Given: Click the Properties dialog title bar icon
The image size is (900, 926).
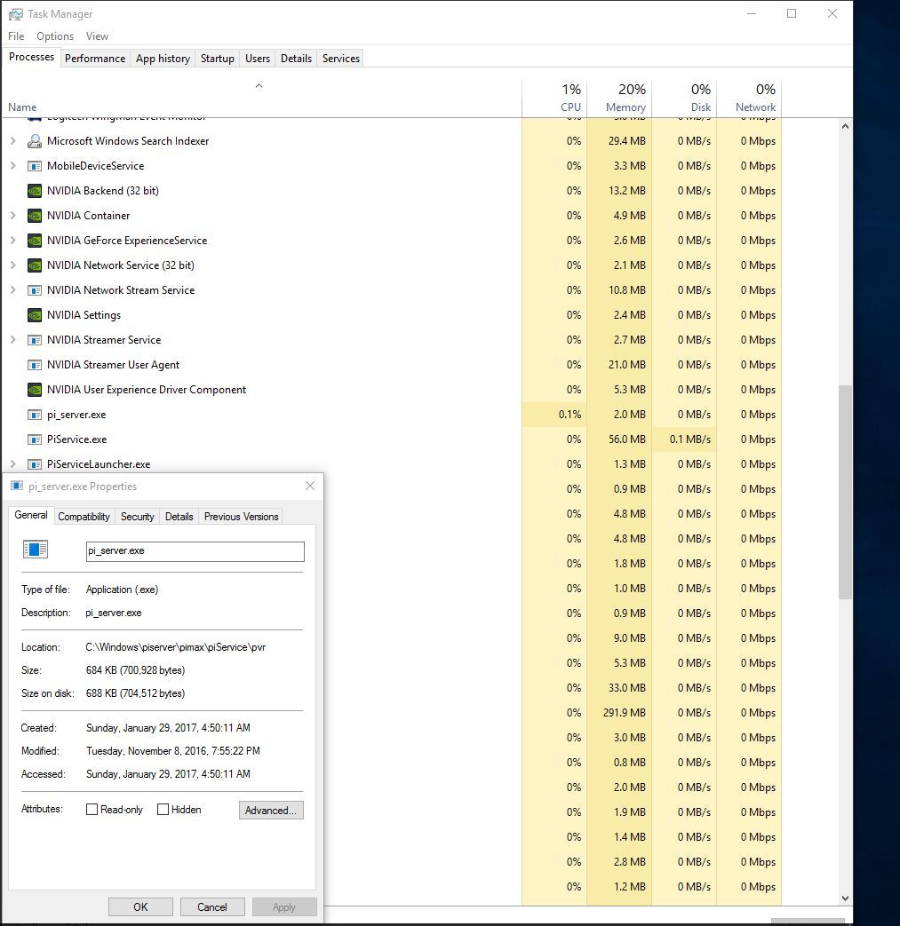Looking at the screenshot, I should pos(17,486).
